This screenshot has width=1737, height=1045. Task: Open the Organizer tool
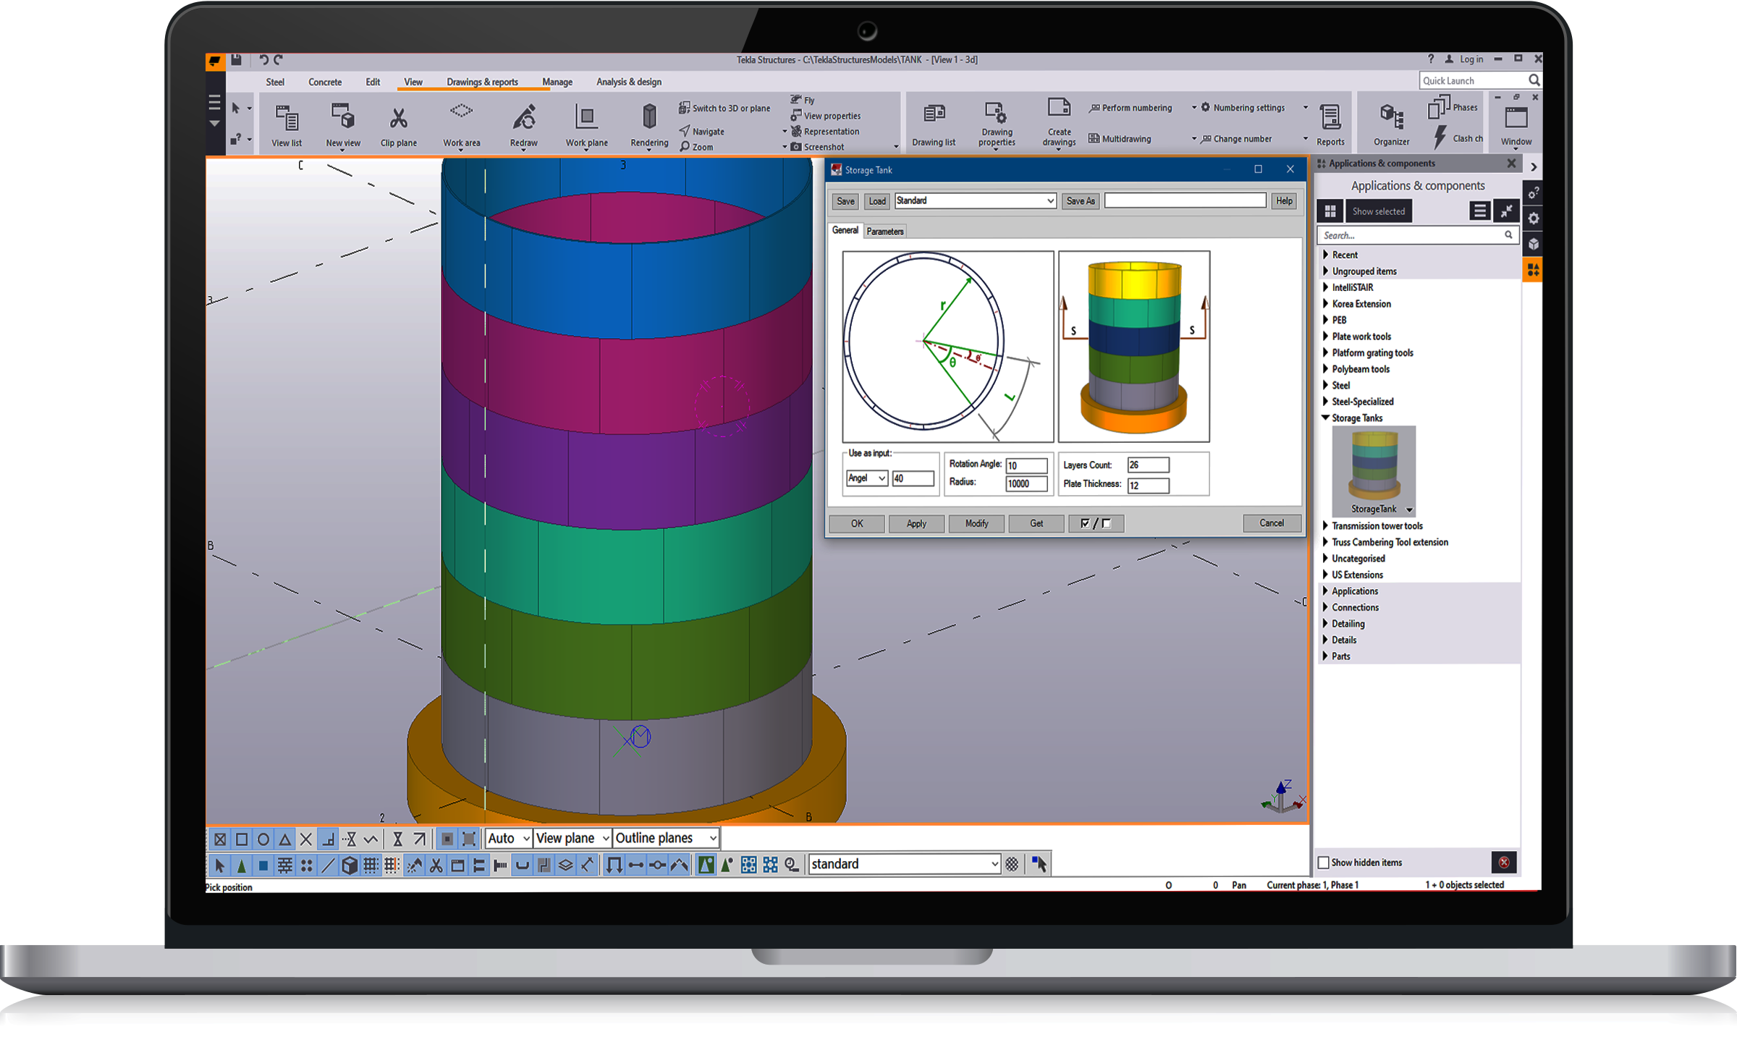[x=1391, y=124]
